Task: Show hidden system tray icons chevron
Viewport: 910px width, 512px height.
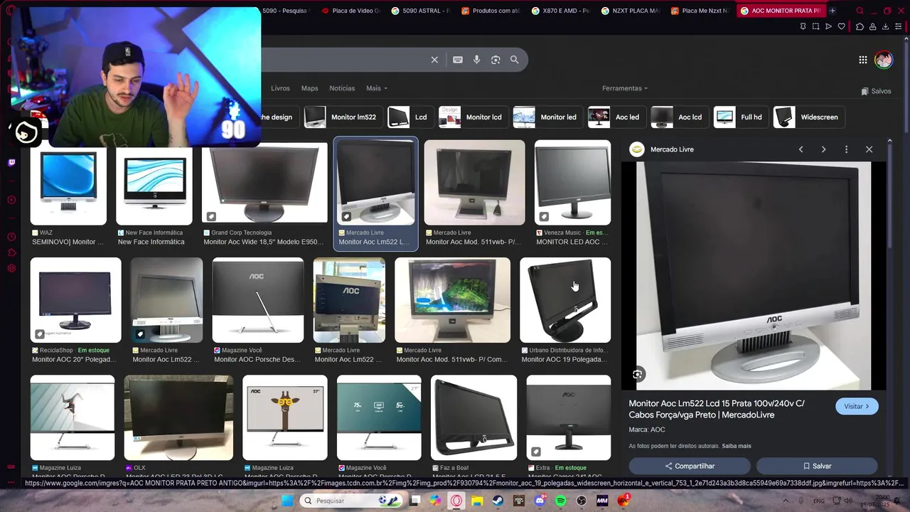Action: [x=786, y=501]
